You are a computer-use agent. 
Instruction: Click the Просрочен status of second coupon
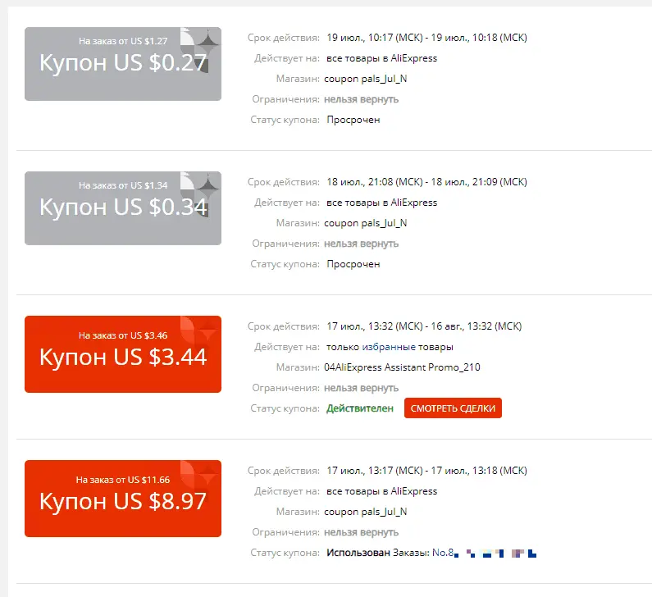[353, 264]
